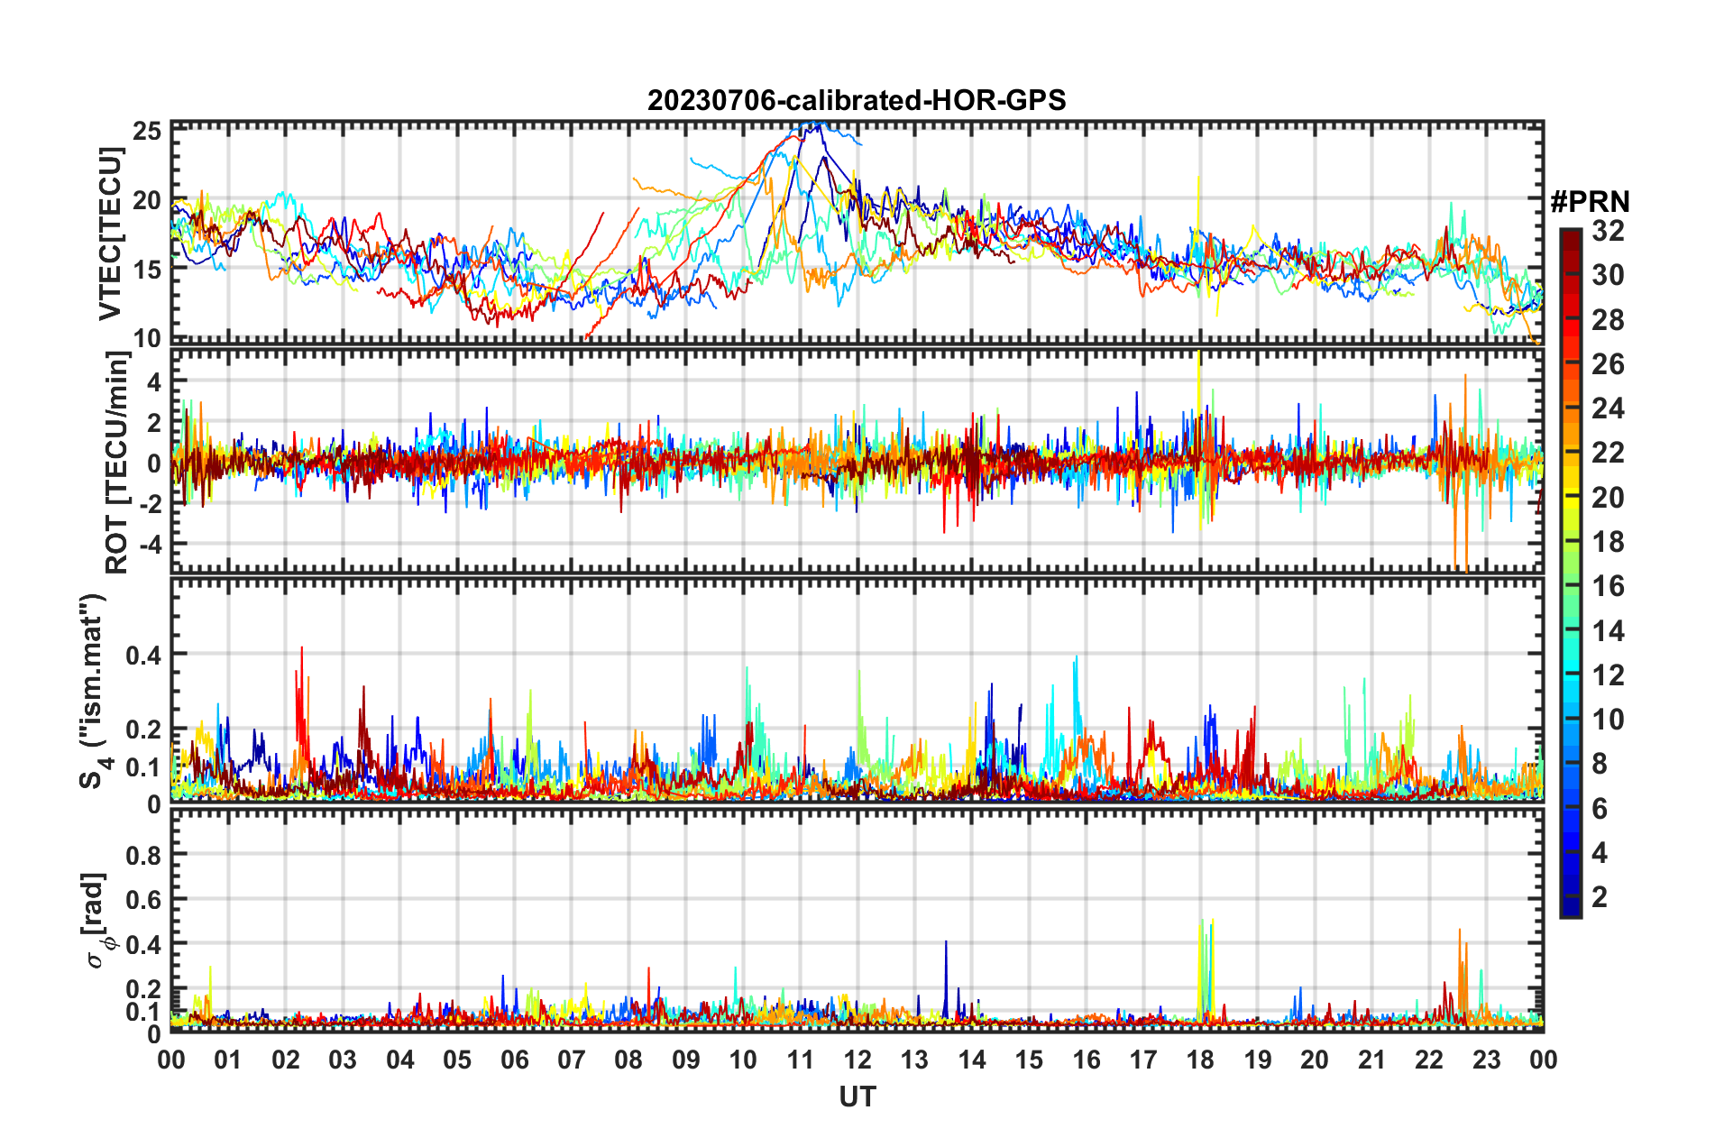
Task: Select the VTEC[TECU] y-axis label
Action: tap(110, 234)
